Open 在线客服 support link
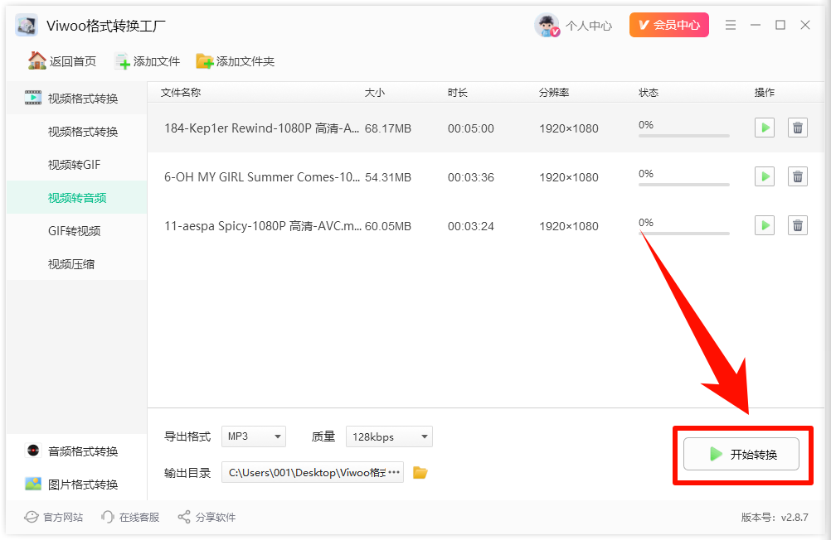 coord(130,517)
